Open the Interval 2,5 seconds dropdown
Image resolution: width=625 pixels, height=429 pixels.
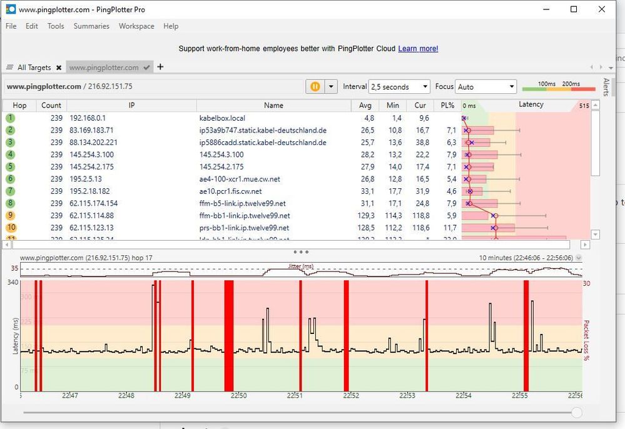pyautogui.click(x=399, y=86)
